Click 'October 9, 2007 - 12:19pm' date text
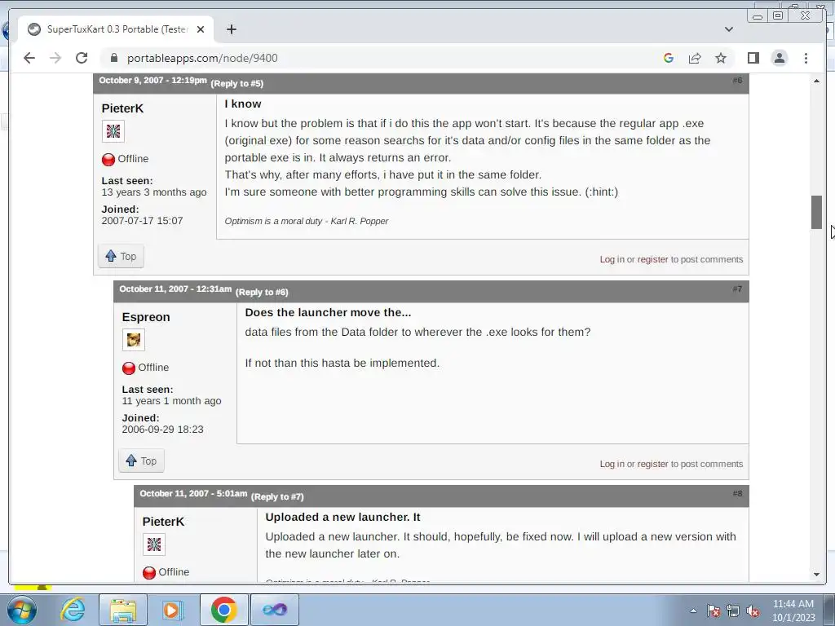The width and height of the screenshot is (835, 626). coord(152,81)
